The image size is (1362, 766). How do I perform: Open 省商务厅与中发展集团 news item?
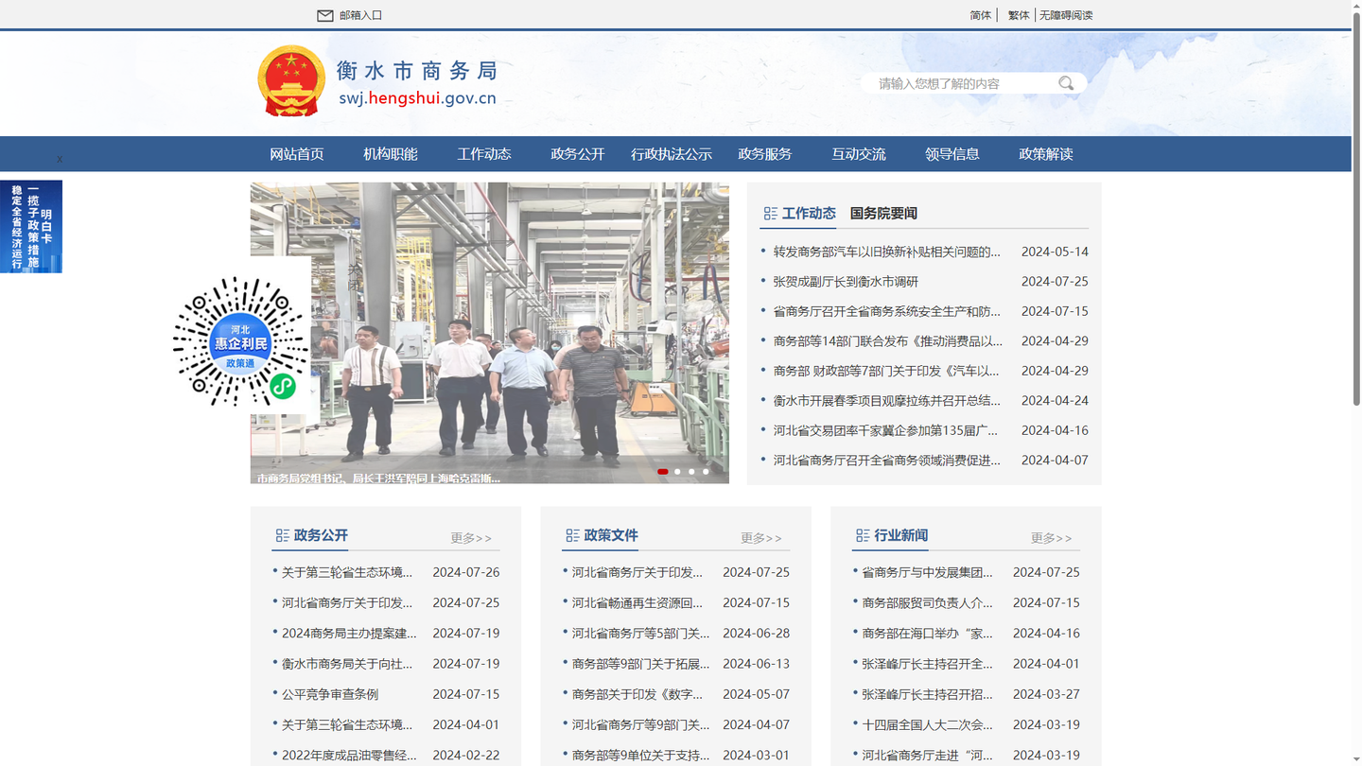point(928,572)
